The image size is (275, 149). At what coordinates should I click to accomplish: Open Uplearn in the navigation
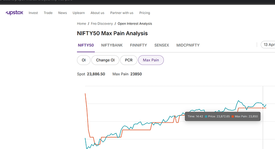pos(79,13)
